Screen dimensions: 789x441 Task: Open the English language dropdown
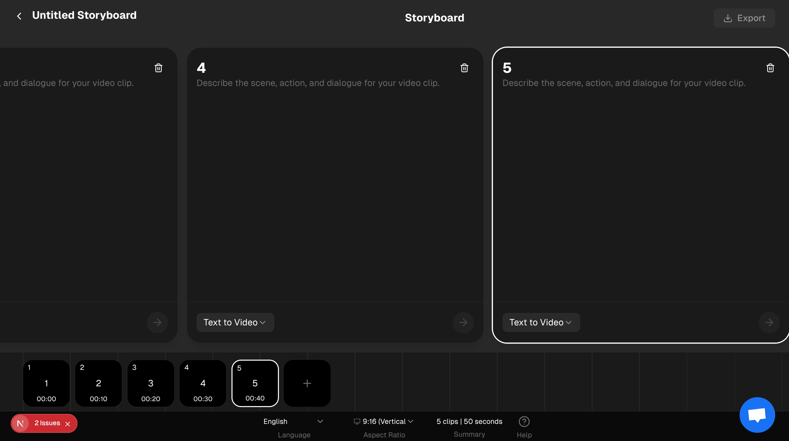click(293, 421)
